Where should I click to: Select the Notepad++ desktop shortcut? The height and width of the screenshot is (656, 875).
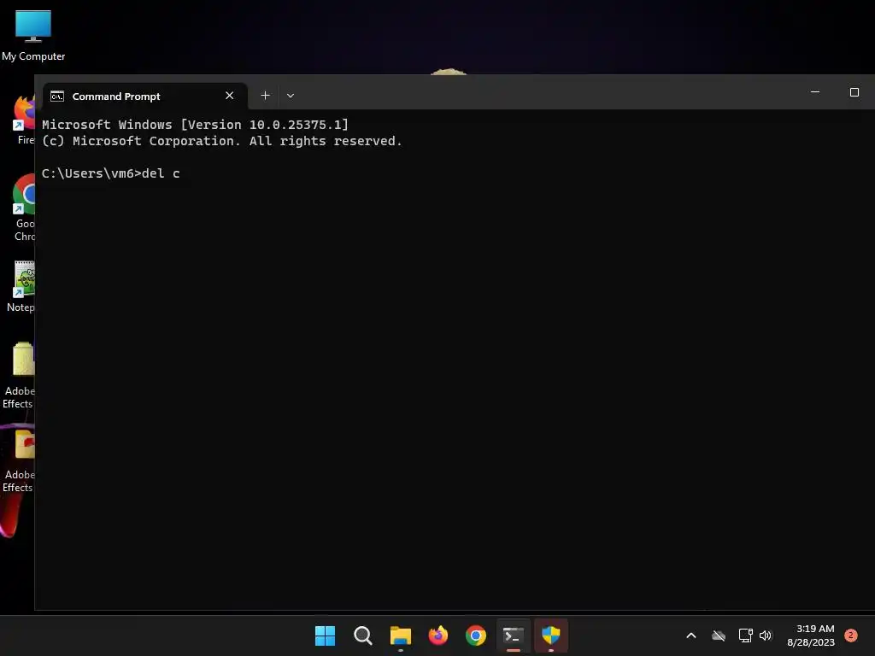(22, 287)
